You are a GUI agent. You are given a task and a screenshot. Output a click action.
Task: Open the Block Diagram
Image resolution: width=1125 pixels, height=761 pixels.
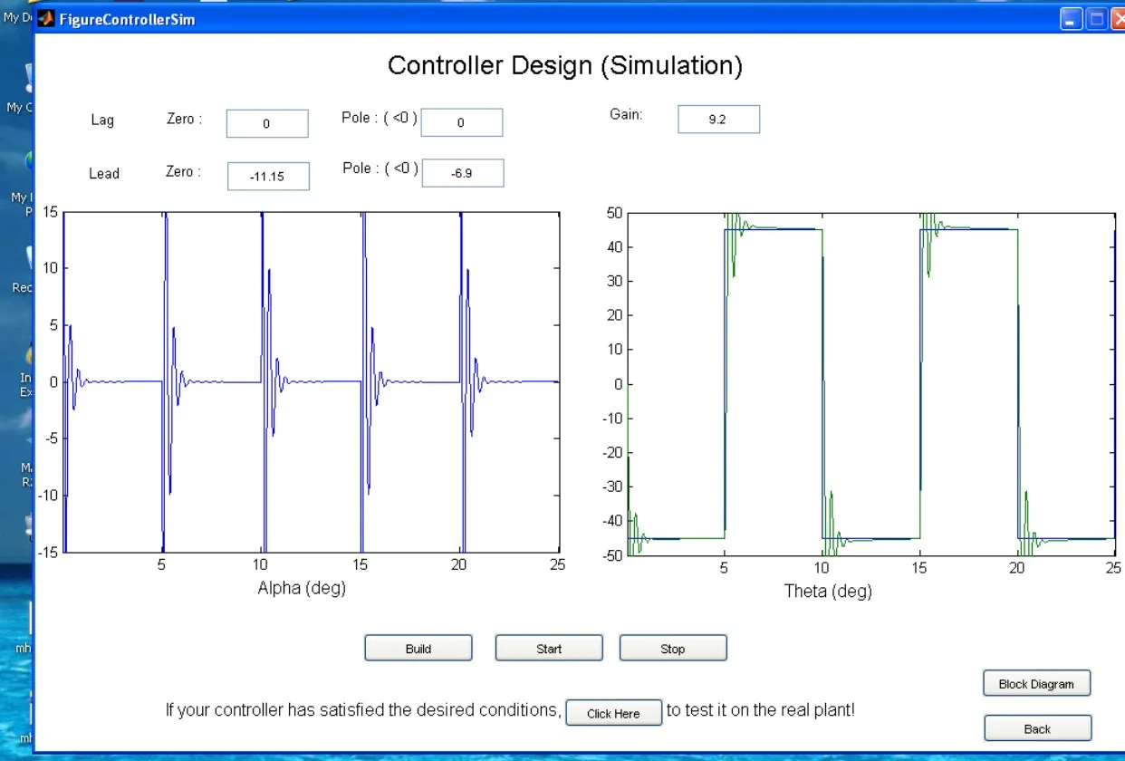coord(1035,684)
